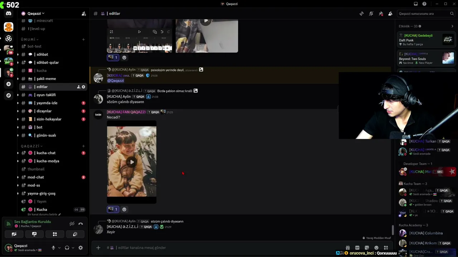Open the sticker picker

tap(367, 248)
